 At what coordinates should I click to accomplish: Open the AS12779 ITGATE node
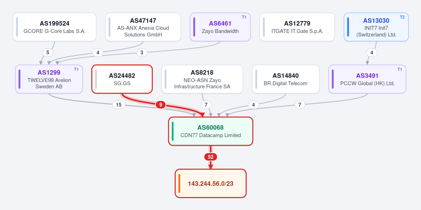[297, 27]
